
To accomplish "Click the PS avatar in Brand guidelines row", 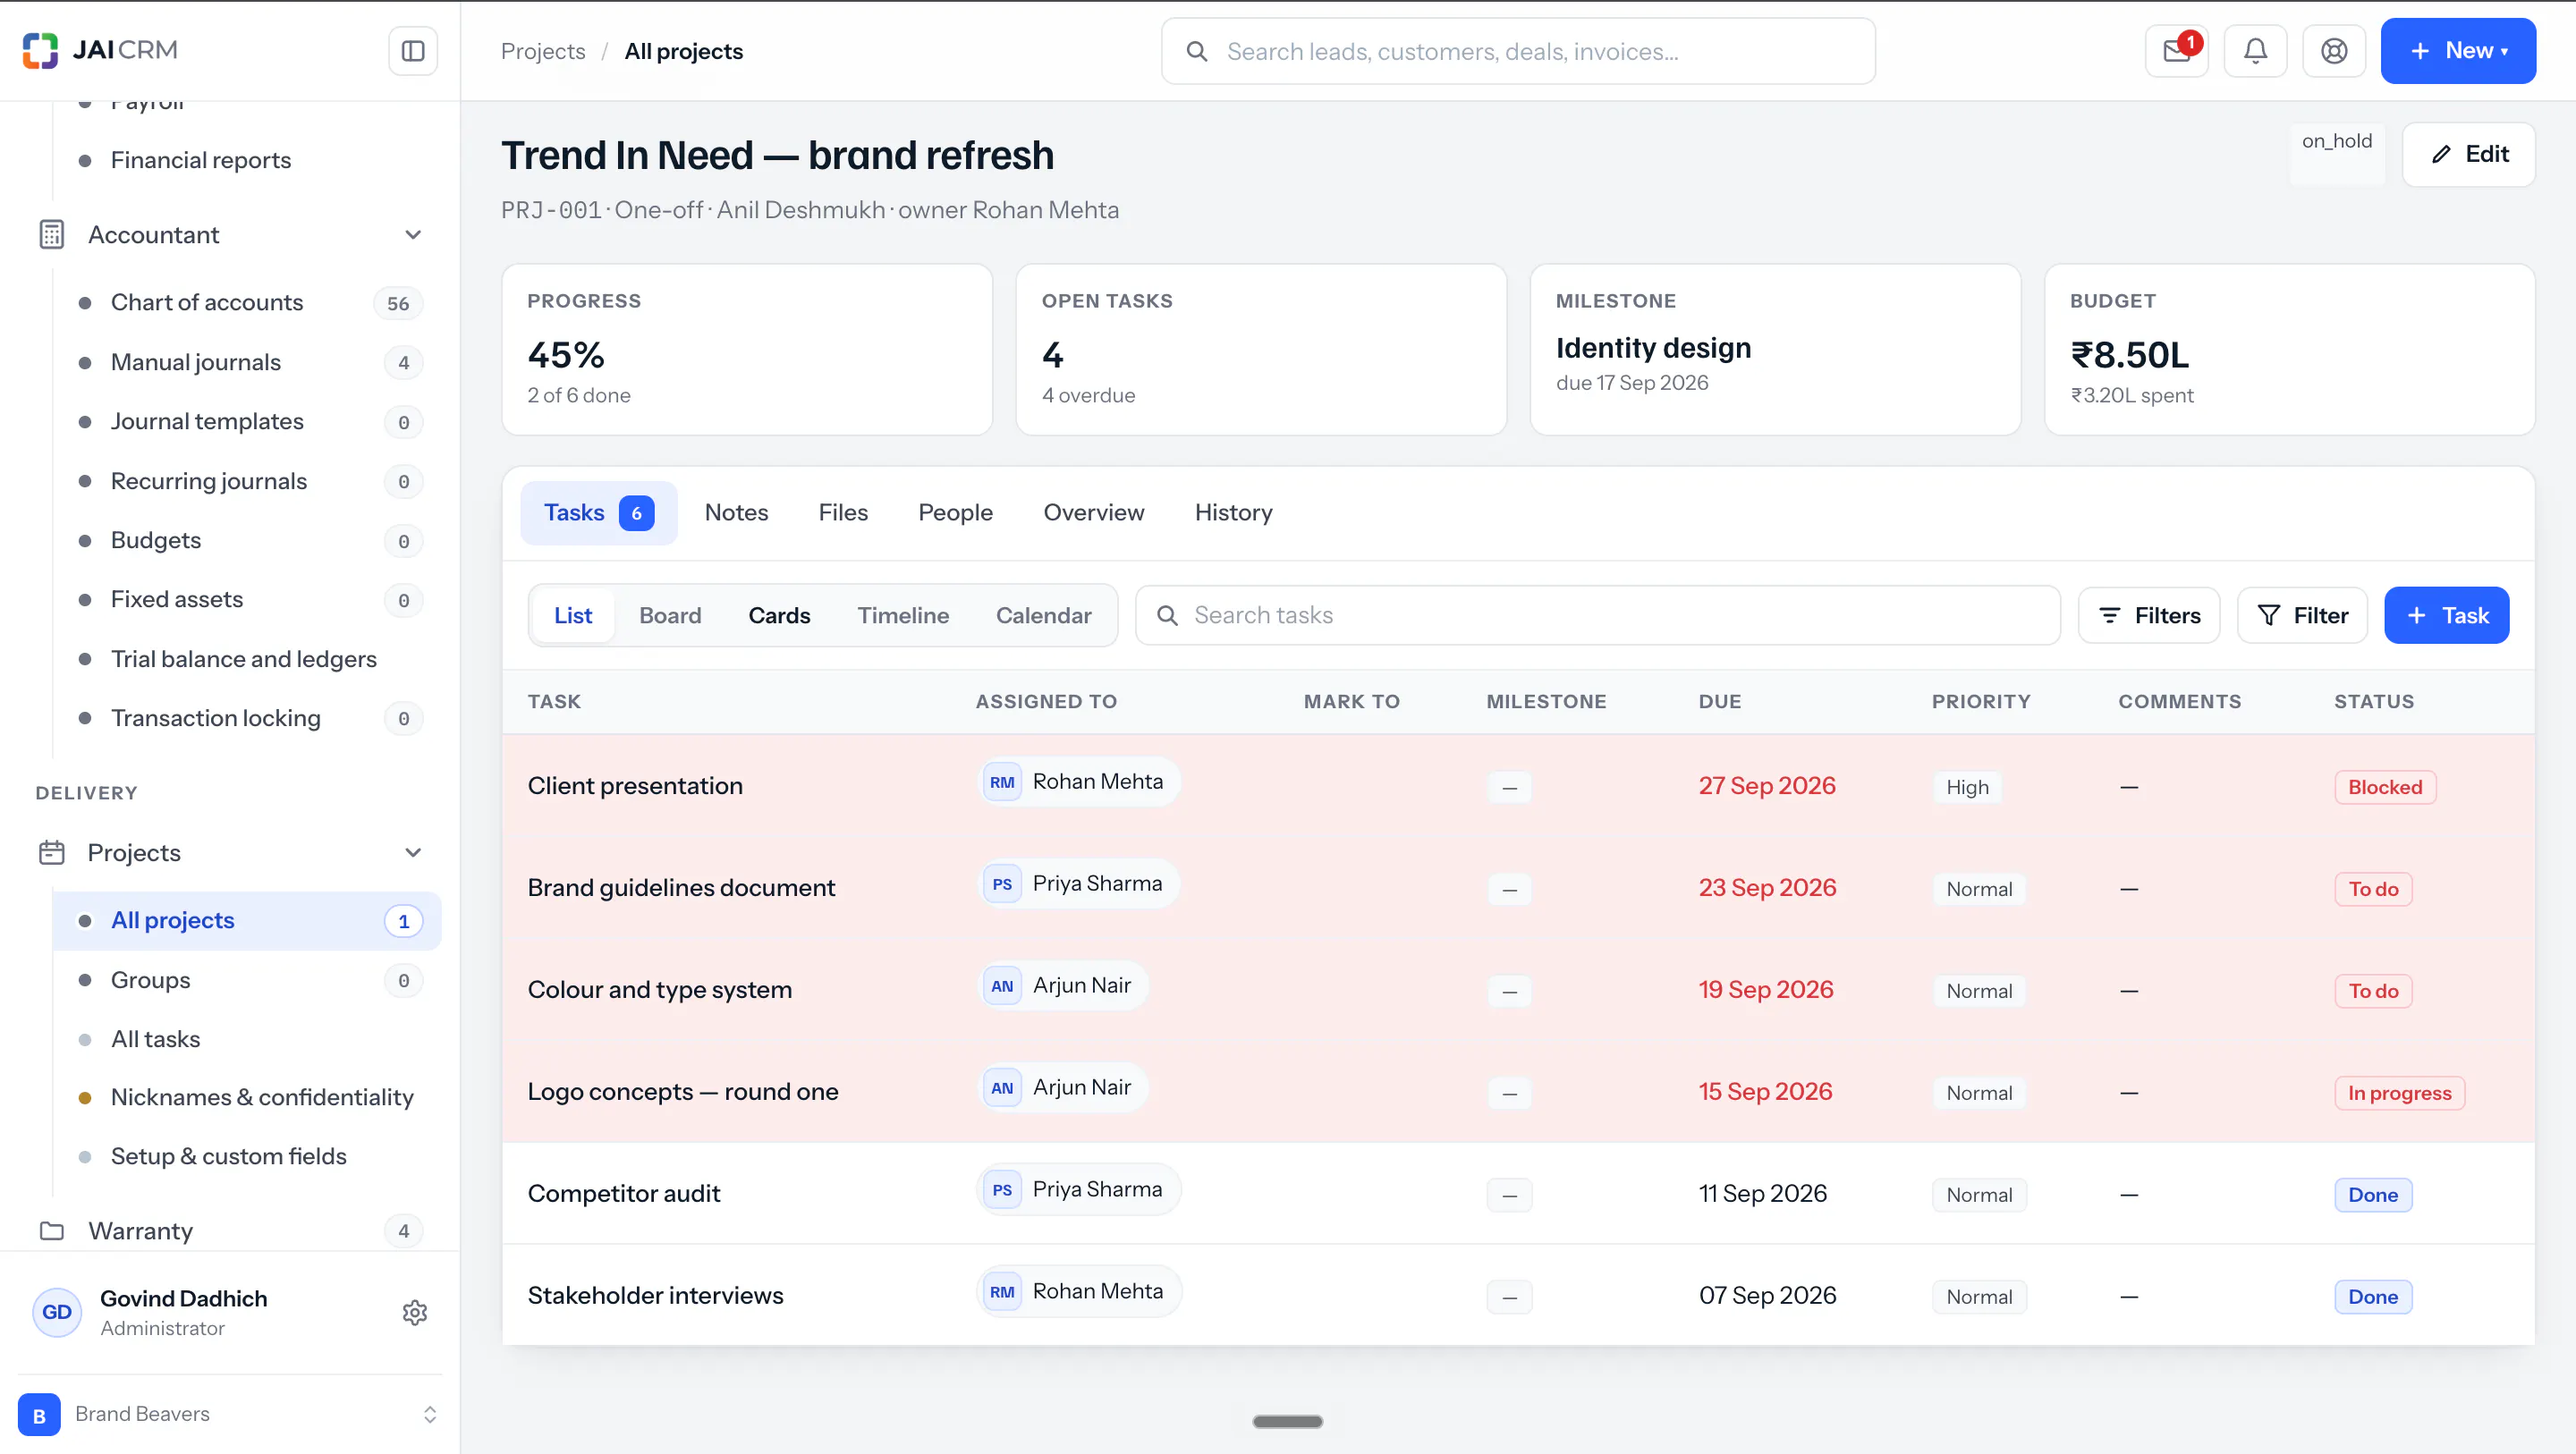I will [1001, 884].
